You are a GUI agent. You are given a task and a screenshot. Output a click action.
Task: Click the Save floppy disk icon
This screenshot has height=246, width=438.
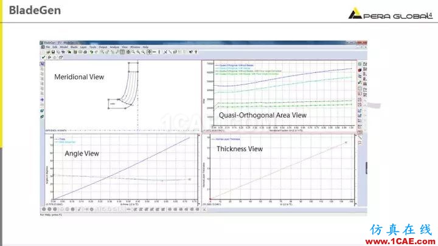pyautogui.click(x=53, y=52)
